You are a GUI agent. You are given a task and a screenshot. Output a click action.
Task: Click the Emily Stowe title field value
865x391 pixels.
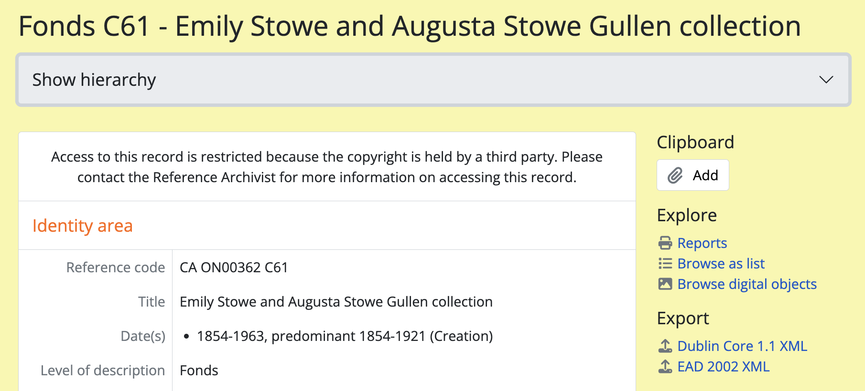(336, 302)
